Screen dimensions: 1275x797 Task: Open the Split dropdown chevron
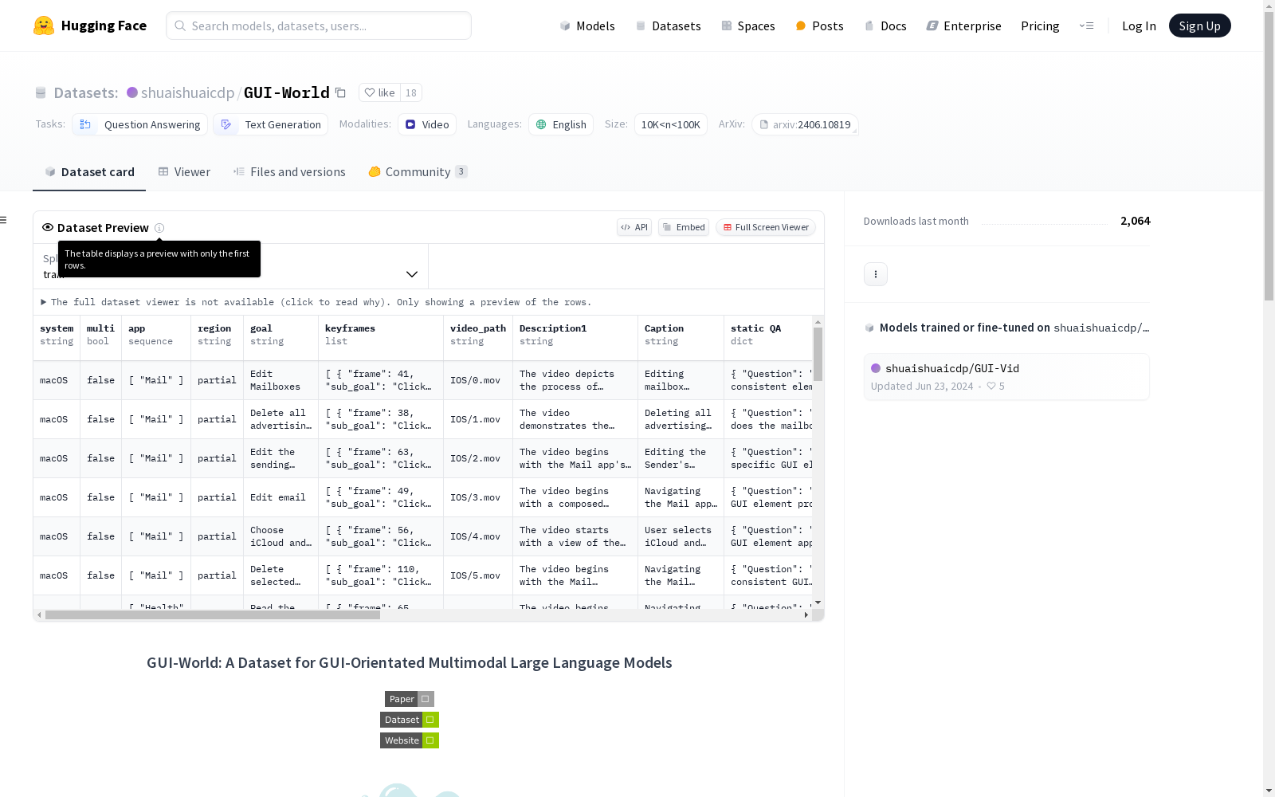(412, 274)
